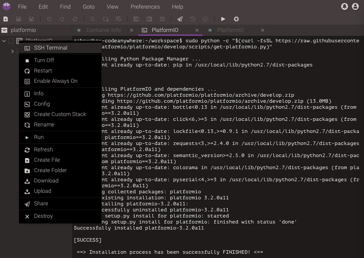This screenshot has width=364, height=258.
Task: Open revision history clock icon
Action: [x=193, y=19]
